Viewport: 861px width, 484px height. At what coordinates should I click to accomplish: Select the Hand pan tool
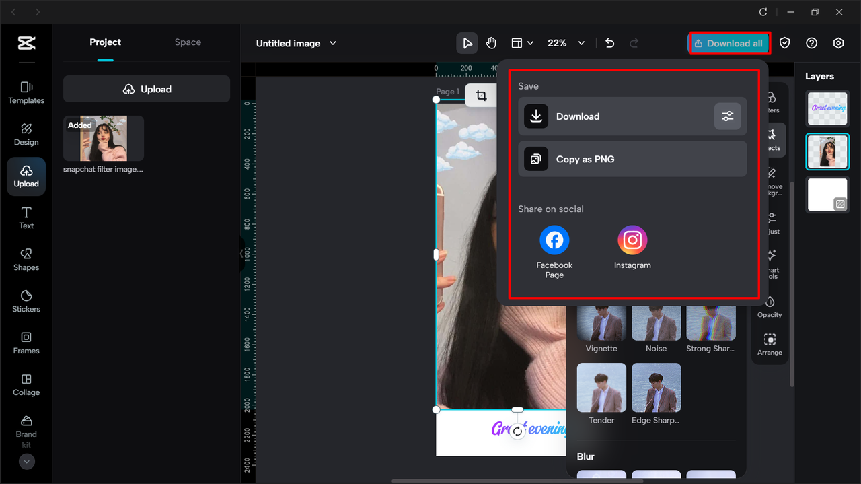click(x=491, y=42)
